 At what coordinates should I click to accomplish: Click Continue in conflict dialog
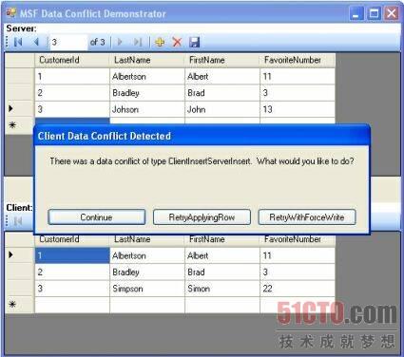click(x=97, y=217)
